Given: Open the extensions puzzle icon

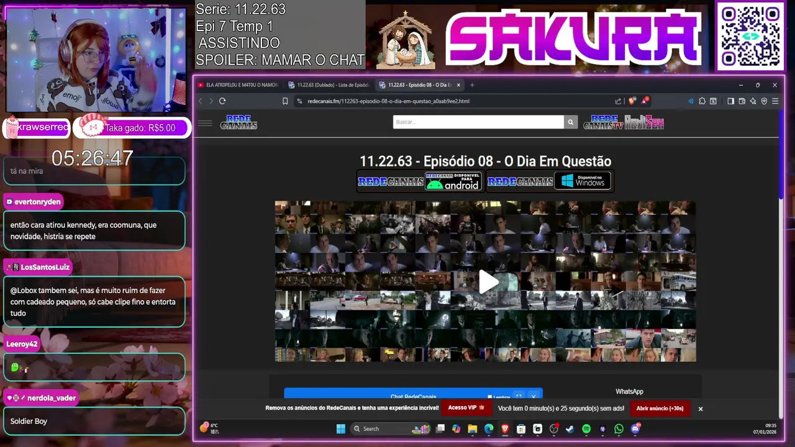Looking at the screenshot, I should coord(702,101).
